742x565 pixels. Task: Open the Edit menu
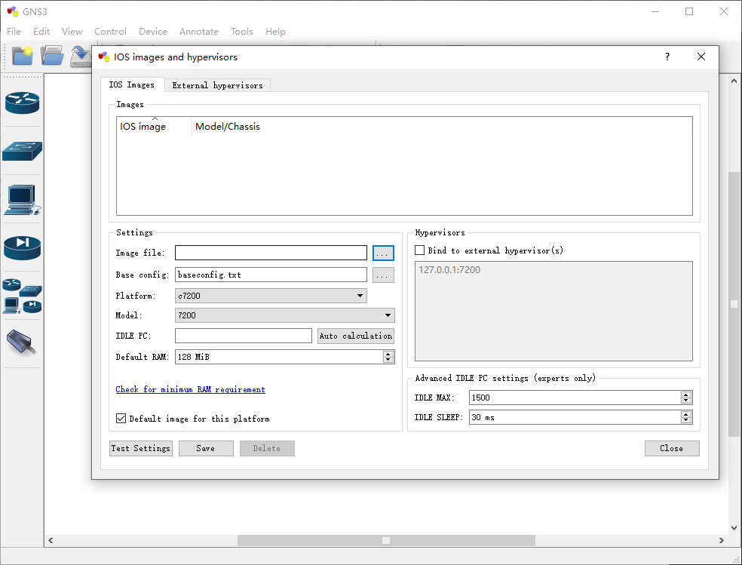(x=41, y=31)
